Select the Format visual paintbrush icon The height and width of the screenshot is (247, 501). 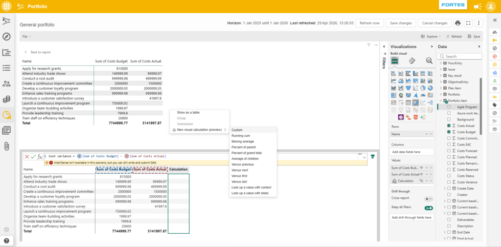[x=412, y=61]
